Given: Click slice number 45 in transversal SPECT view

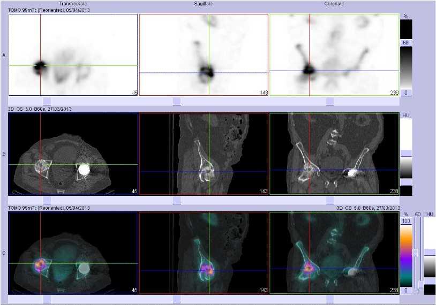Looking at the screenshot, I should (x=134, y=93).
